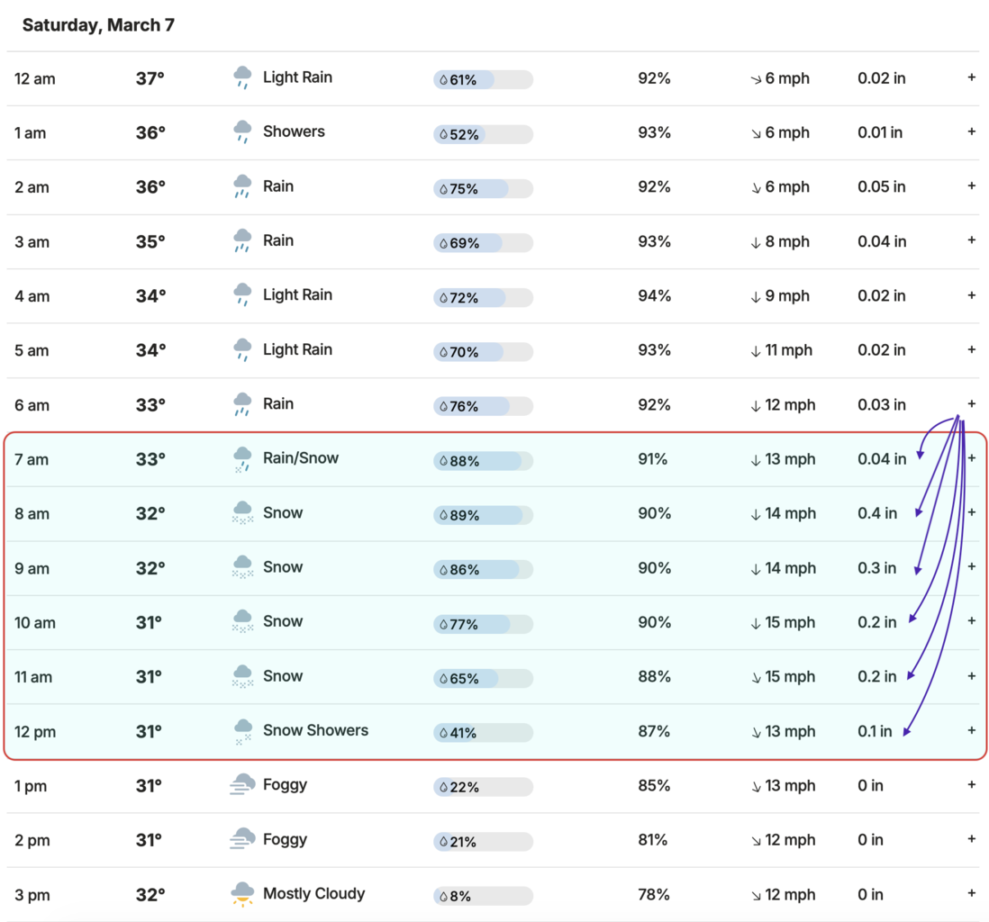Click the Saturday, March 7 heading

coord(98,25)
